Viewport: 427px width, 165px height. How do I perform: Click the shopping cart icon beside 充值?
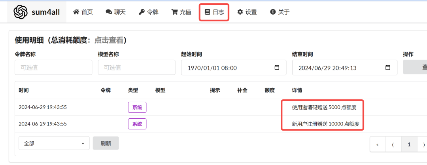tap(174, 12)
